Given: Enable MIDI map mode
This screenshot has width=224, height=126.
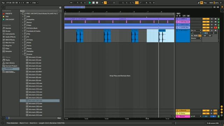Looking at the screenshot, I should [x=211, y=3].
